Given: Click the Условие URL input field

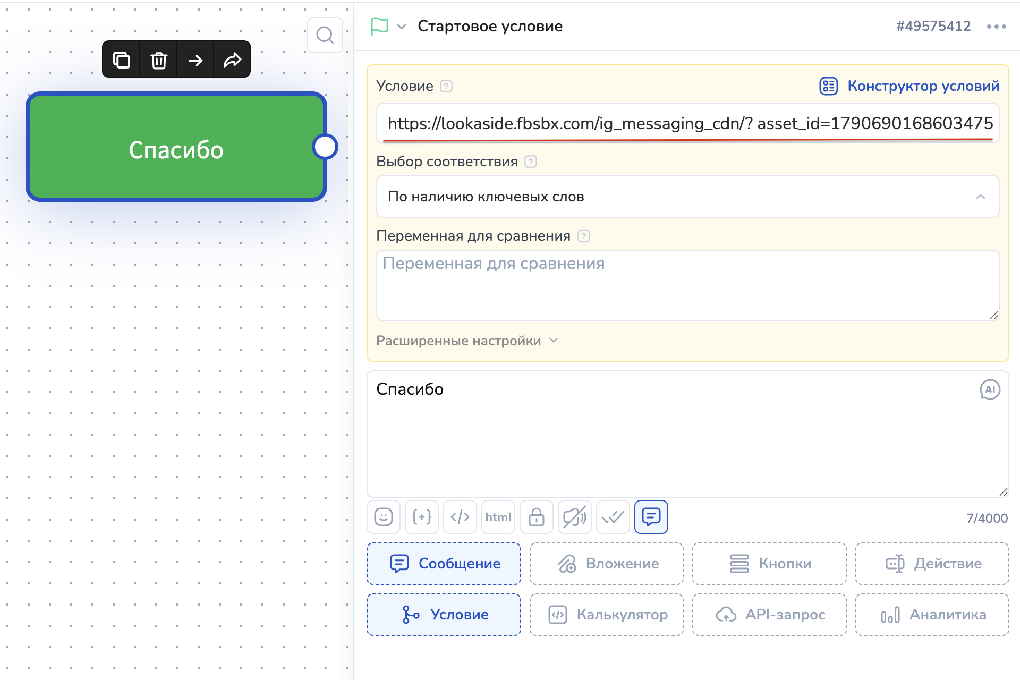Looking at the screenshot, I should click(687, 123).
